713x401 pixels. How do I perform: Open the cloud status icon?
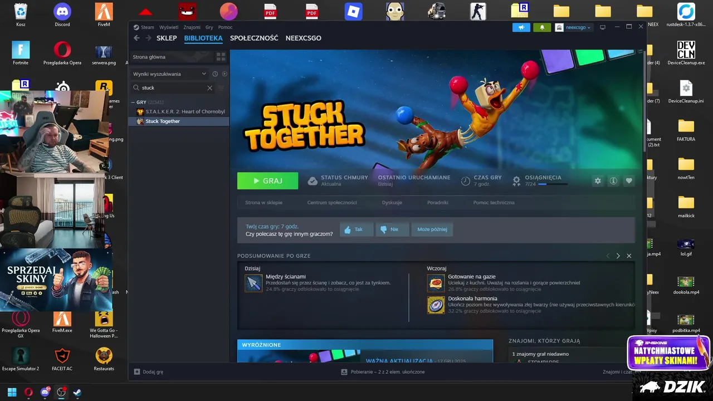[313, 181]
